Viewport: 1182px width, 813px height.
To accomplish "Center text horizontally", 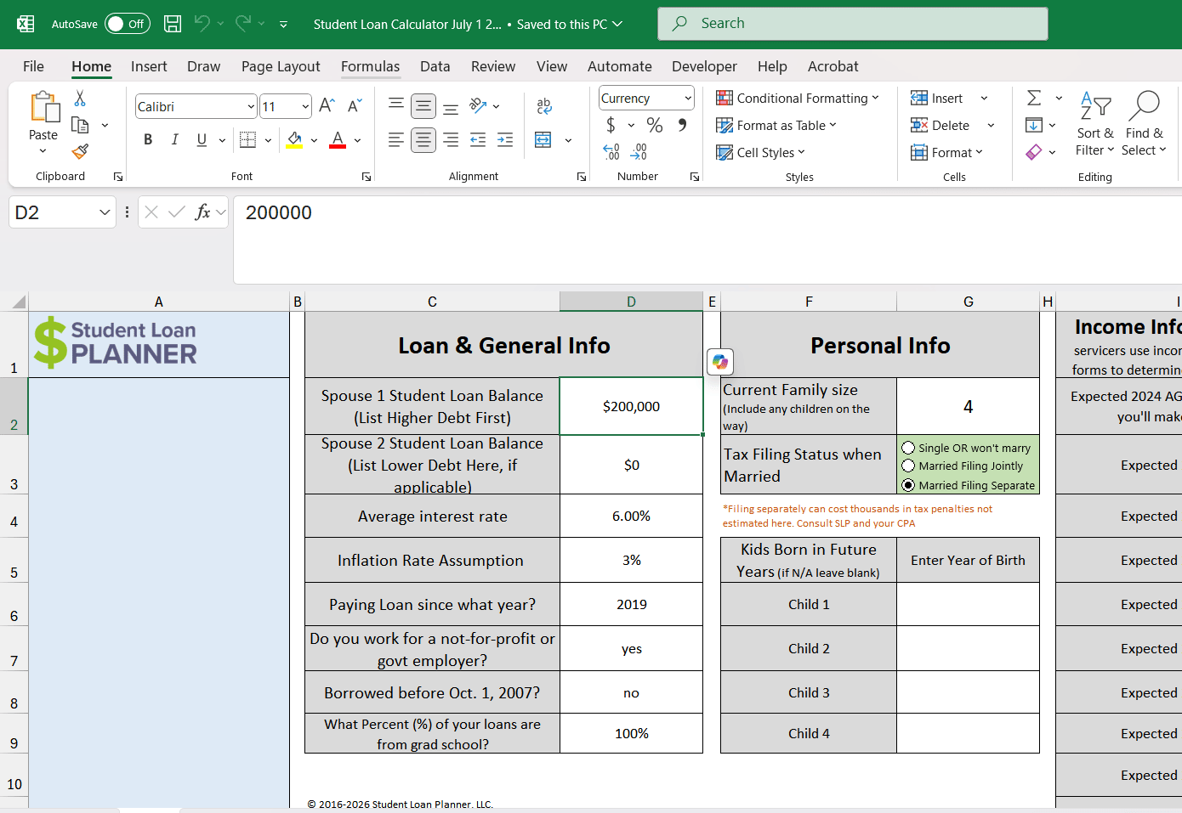I will point(423,140).
